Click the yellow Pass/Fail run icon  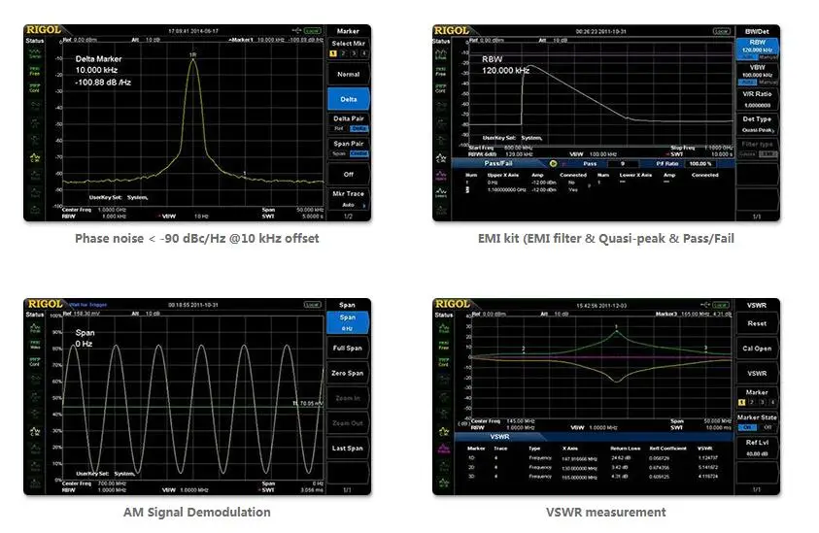[553, 163]
